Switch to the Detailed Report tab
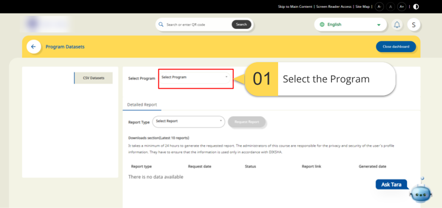 (x=142, y=105)
